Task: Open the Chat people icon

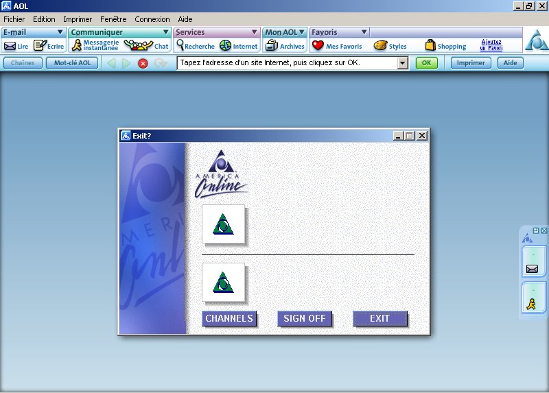Action: pyautogui.click(x=139, y=45)
